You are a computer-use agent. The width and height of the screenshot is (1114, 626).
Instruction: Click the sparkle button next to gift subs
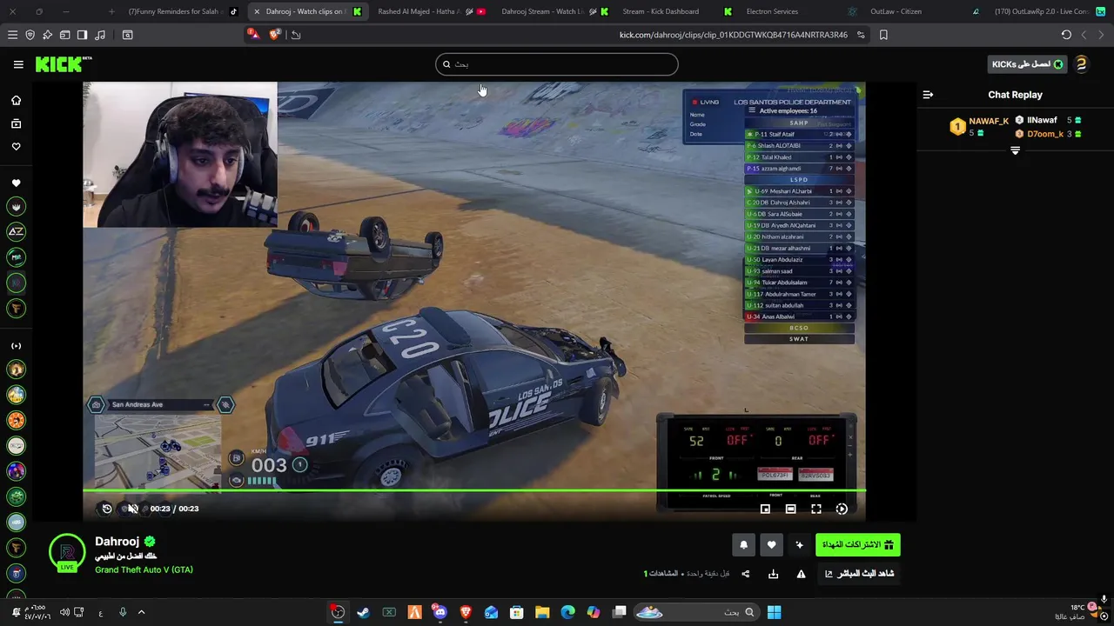(799, 545)
